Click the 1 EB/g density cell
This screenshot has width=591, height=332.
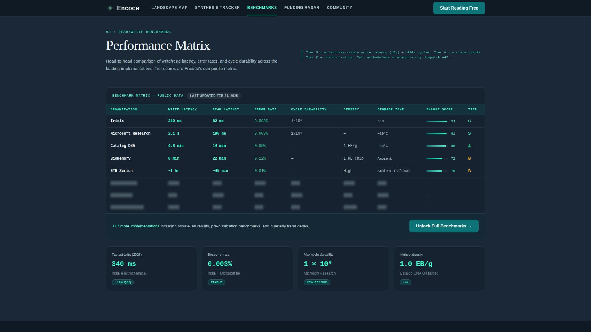[x=350, y=146]
